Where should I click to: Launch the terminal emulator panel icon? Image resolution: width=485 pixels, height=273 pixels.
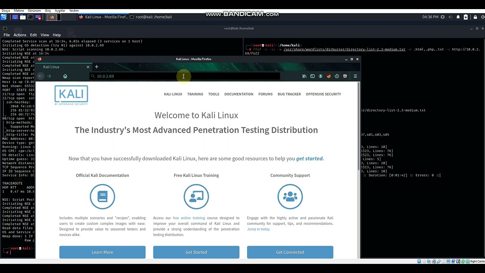pos(30,17)
